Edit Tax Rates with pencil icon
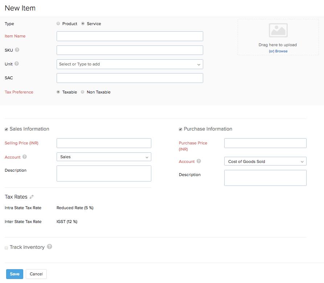Screen dimensions: 324x283 (x=32, y=197)
